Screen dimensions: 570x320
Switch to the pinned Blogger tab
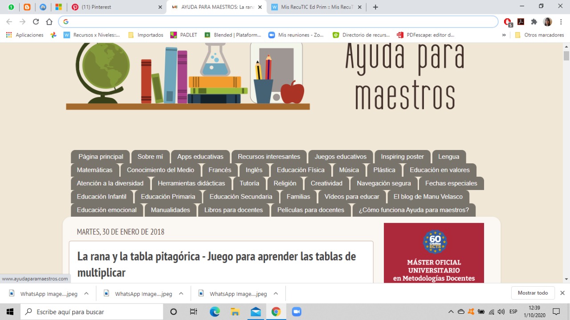(27, 7)
